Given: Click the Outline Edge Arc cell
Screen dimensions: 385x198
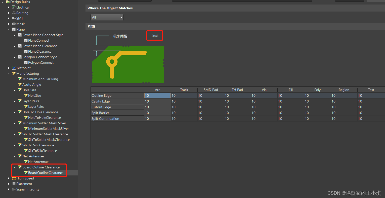Looking at the screenshot, I should pos(157,95).
